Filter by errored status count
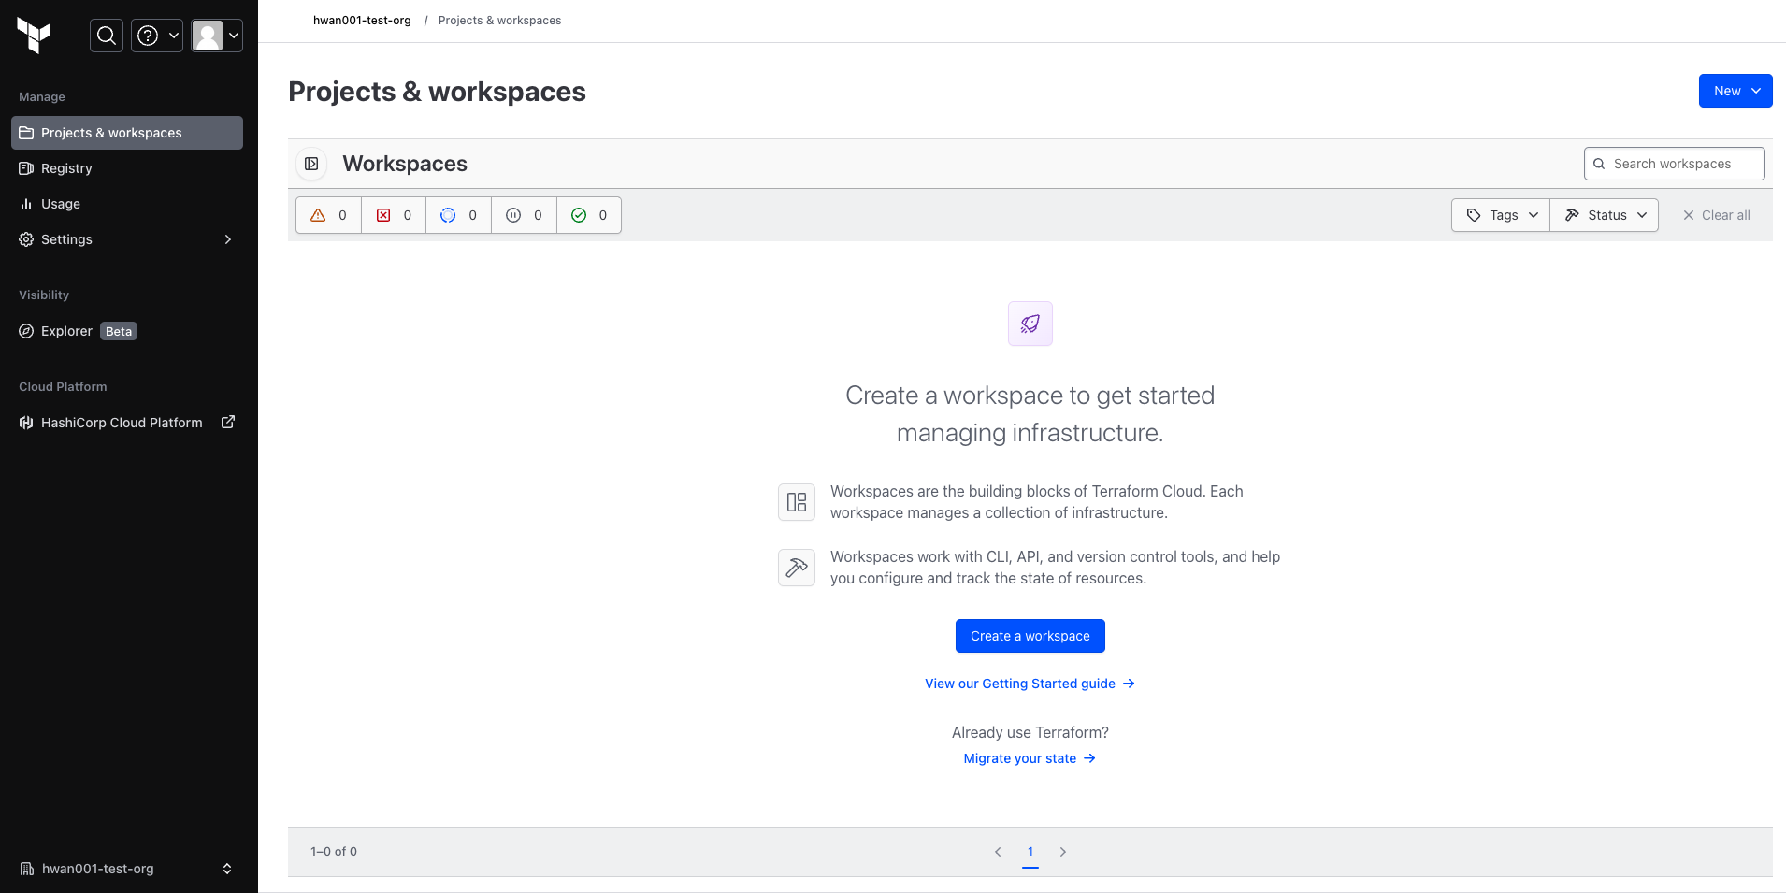The image size is (1786, 893). [394, 215]
